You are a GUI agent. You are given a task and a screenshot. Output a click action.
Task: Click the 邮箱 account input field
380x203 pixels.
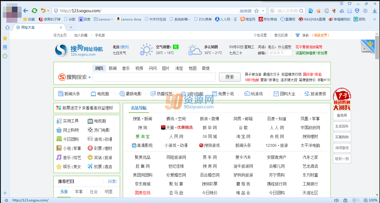pos(280,53)
